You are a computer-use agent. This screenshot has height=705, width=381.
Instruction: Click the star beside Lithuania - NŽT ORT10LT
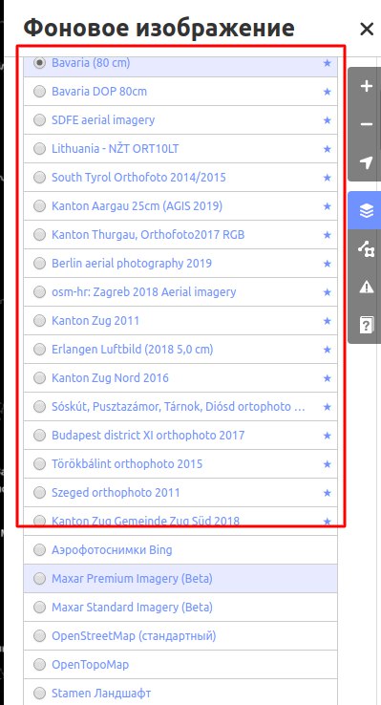(x=328, y=149)
